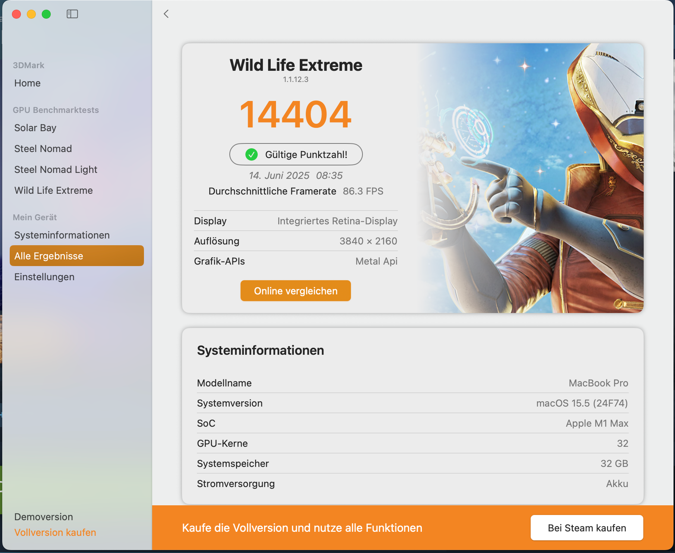Click the Durchschnittliche Framerate label
This screenshot has height=553, width=675.
(x=273, y=191)
